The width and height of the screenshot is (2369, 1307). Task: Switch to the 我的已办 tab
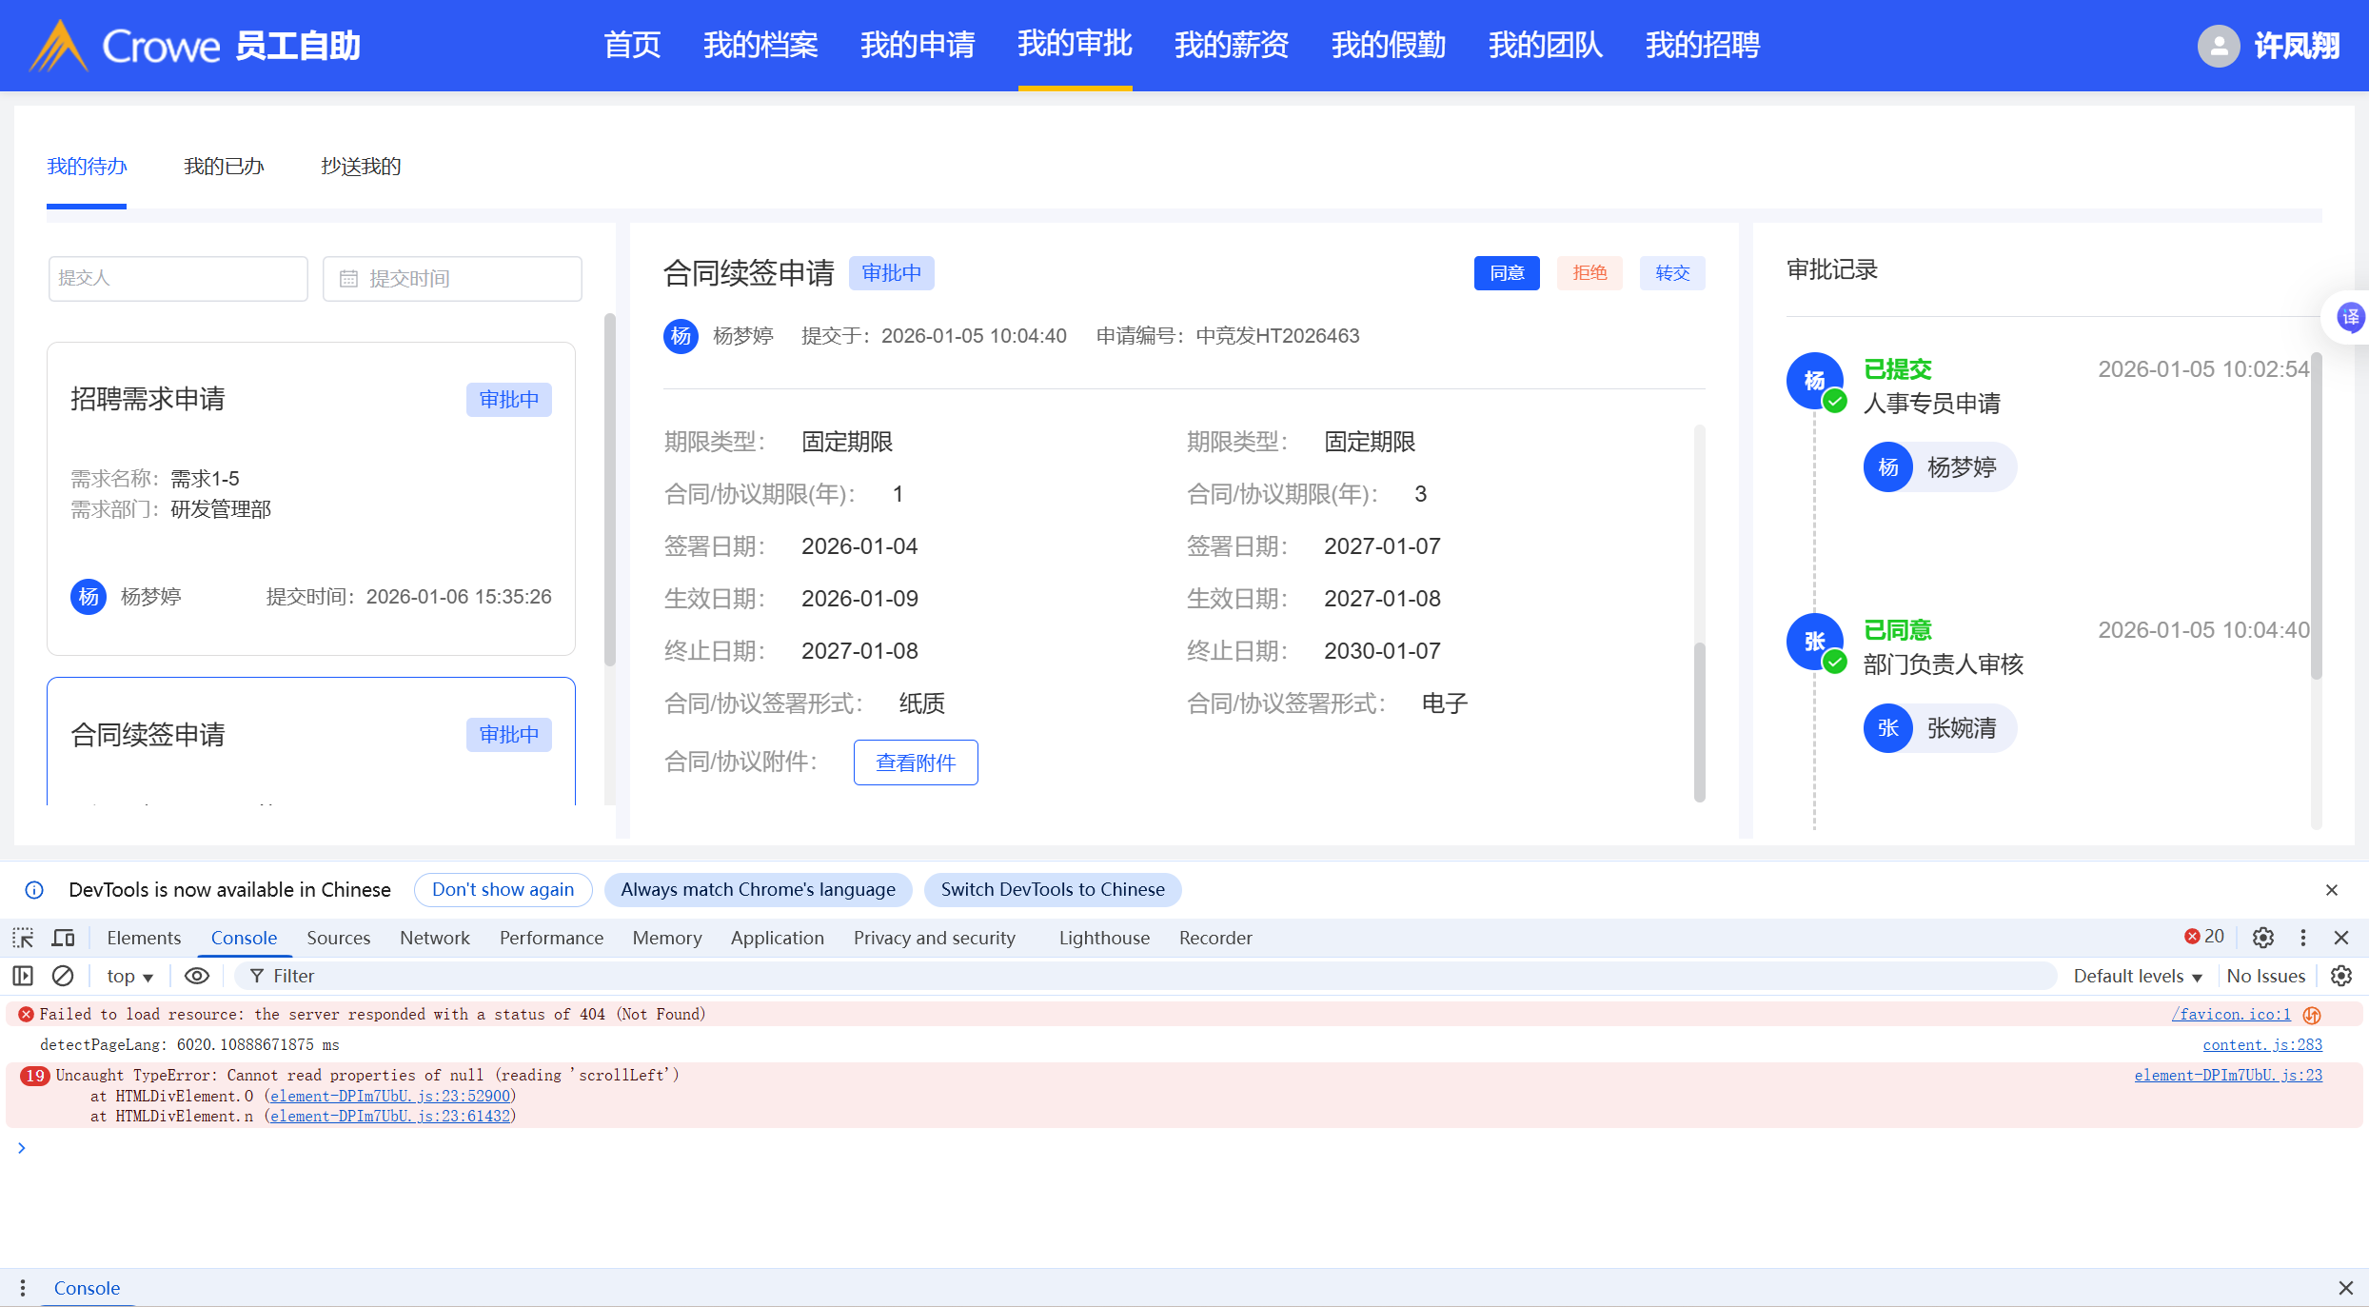224,167
